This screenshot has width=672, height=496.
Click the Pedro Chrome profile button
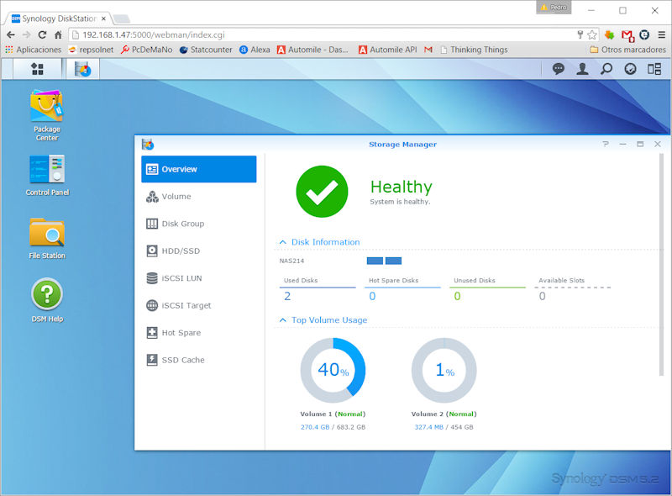554,8
